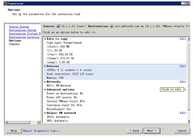Select the Options step in sidebar
The height and width of the screenshot is (138, 194).
click(x=15, y=41)
